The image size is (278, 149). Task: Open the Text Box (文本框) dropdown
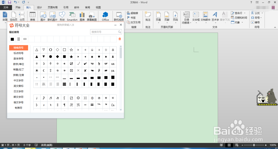(x=196, y=17)
